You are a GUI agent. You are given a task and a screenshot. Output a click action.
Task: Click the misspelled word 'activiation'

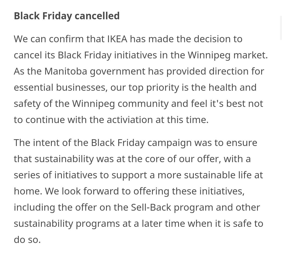(130, 120)
